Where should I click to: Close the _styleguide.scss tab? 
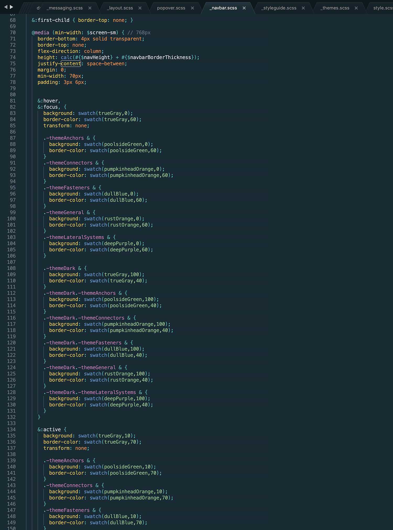point(303,8)
